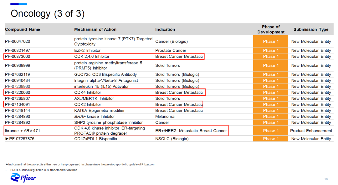Click the Product Enhancement submission type
The height and width of the screenshot is (185, 338).
click(311, 131)
